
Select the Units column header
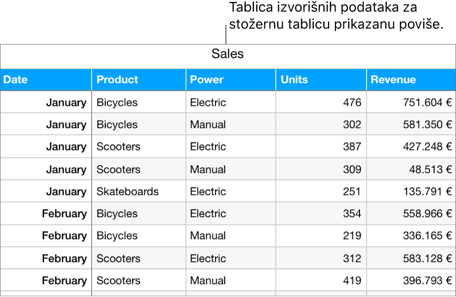click(321, 79)
